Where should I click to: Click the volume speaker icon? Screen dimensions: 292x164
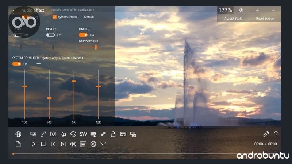point(73,144)
